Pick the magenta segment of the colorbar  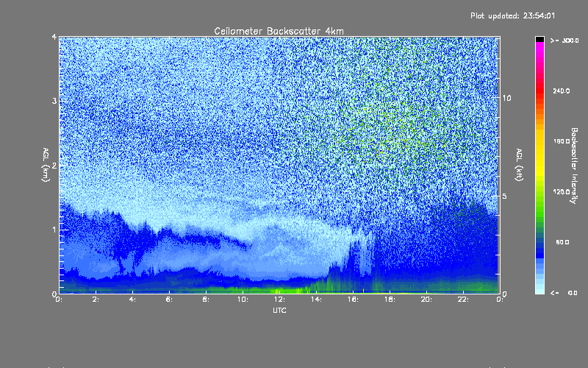pyautogui.click(x=539, y=47)
